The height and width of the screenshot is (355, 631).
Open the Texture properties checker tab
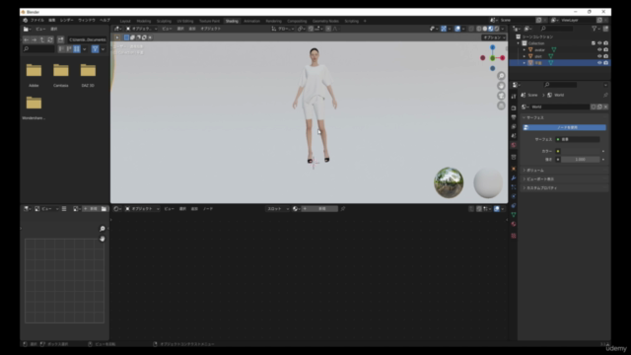pos(514,236)
